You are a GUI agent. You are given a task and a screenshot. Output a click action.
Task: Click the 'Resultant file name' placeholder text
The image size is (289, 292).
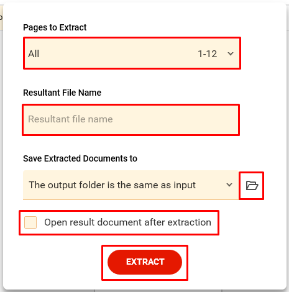point(70,119)
